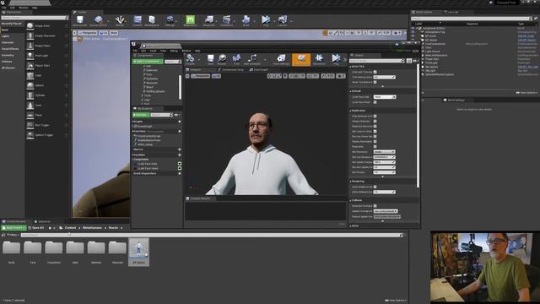Screen dimensions: 540x304
Task: Click Play in main editor toolbar
Action: pos(266,20)
